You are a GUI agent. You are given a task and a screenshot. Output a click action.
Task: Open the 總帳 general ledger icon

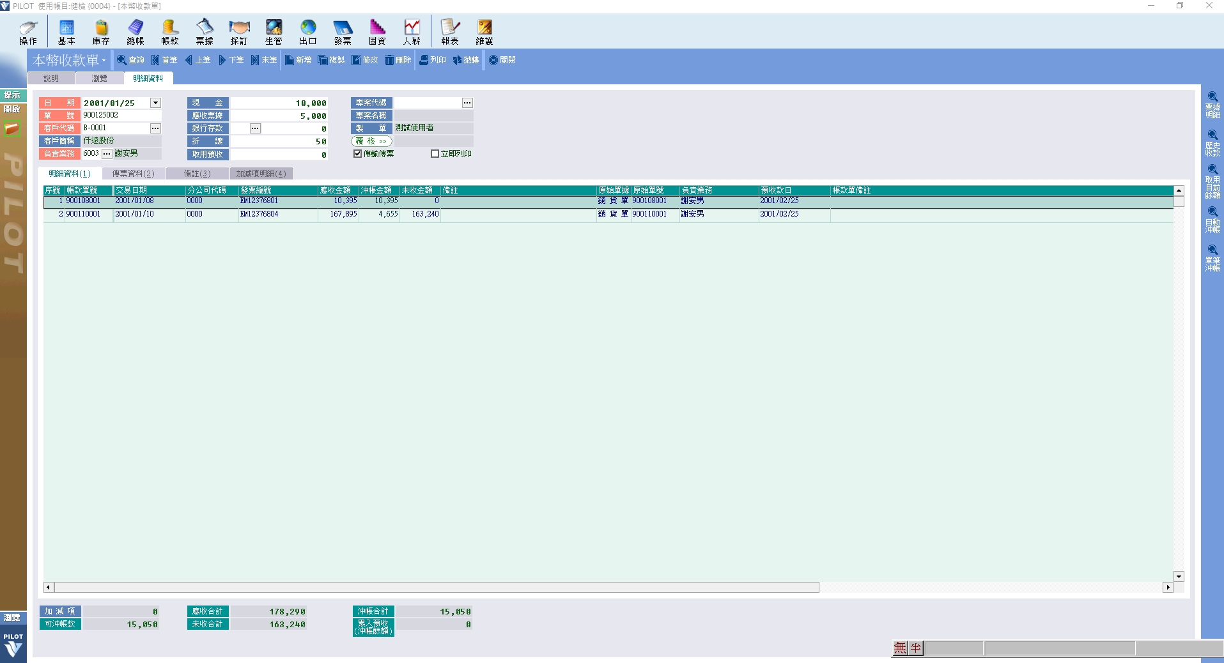[x=136, y=31]
